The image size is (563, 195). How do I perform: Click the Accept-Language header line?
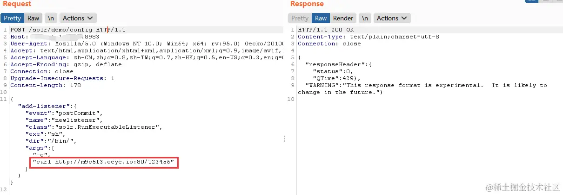point(147,57)
